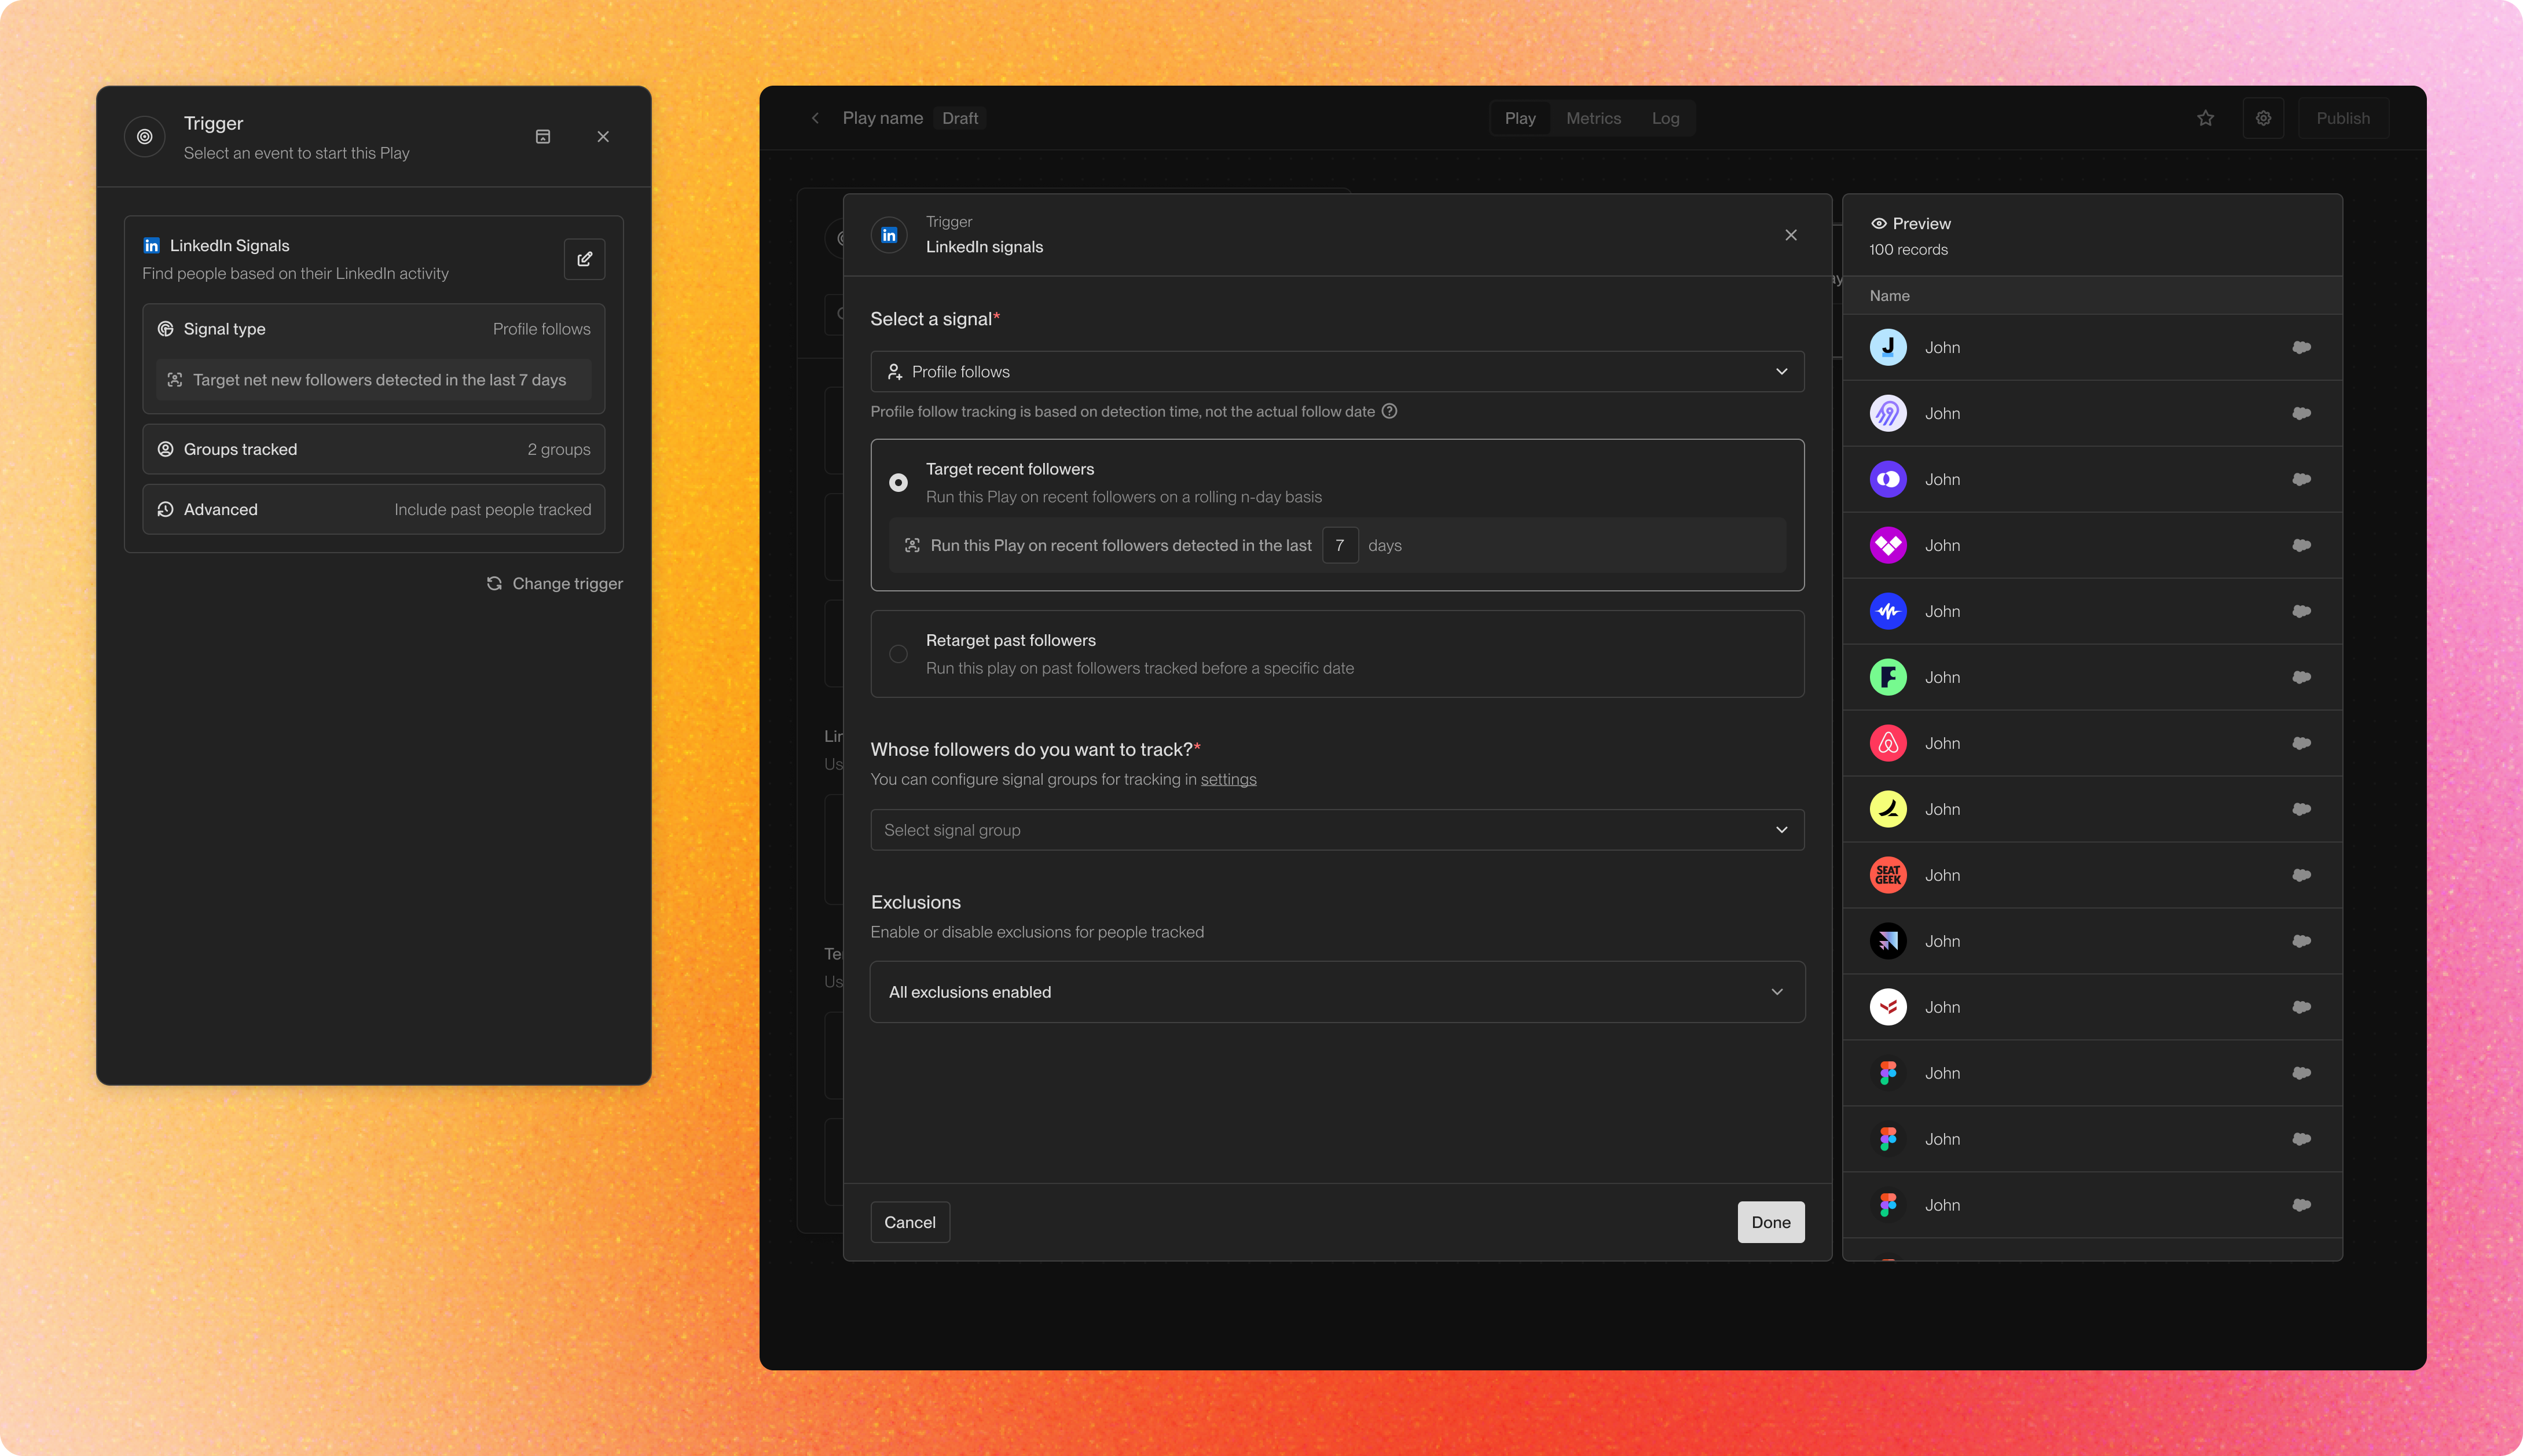Open the Play settings gear icon
Image resolution: width=2523 pixels, height=1456 pixels.
coord(2263,118)
